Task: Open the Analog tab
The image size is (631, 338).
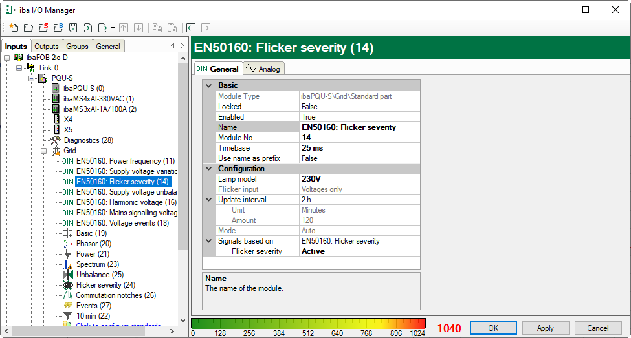Action: point(264,69)
